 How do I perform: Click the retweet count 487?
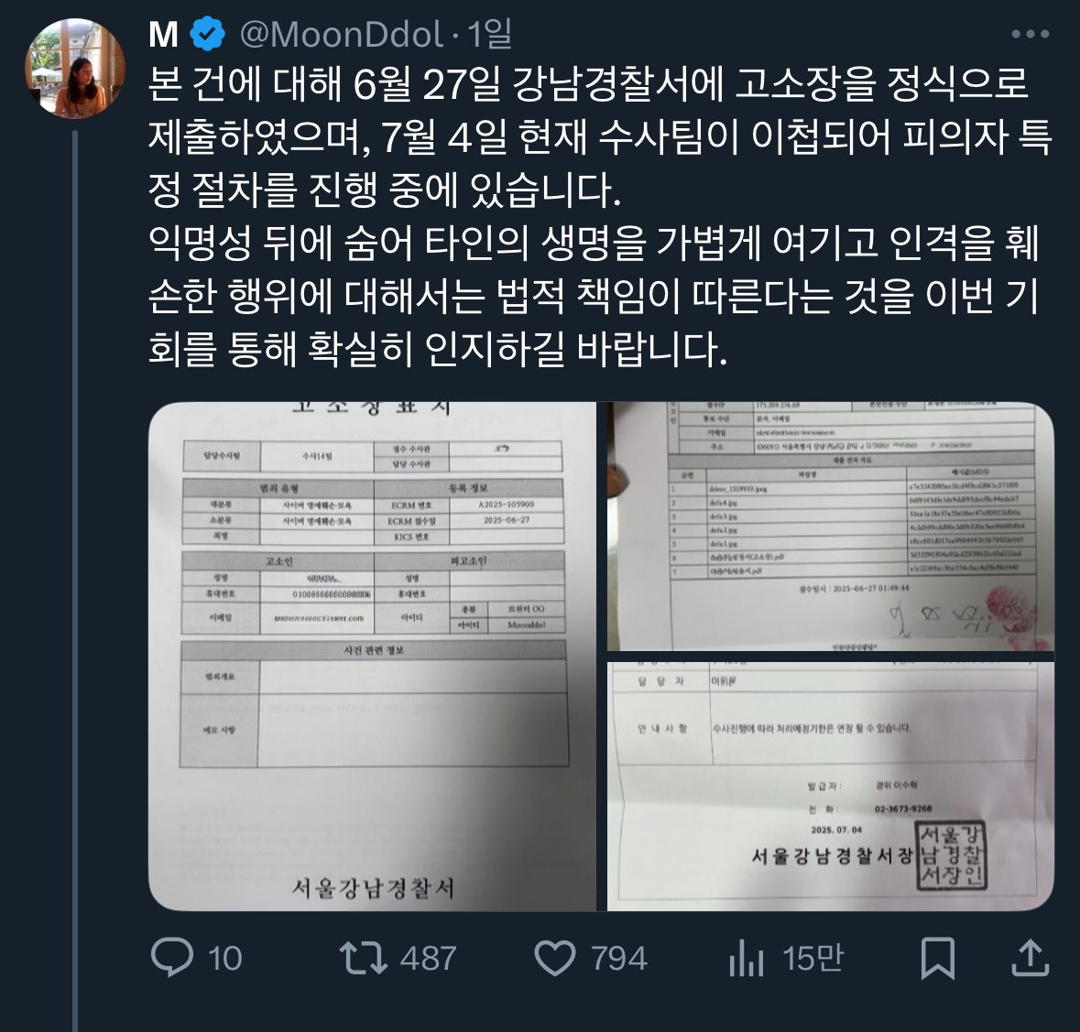tap(429, 959)
